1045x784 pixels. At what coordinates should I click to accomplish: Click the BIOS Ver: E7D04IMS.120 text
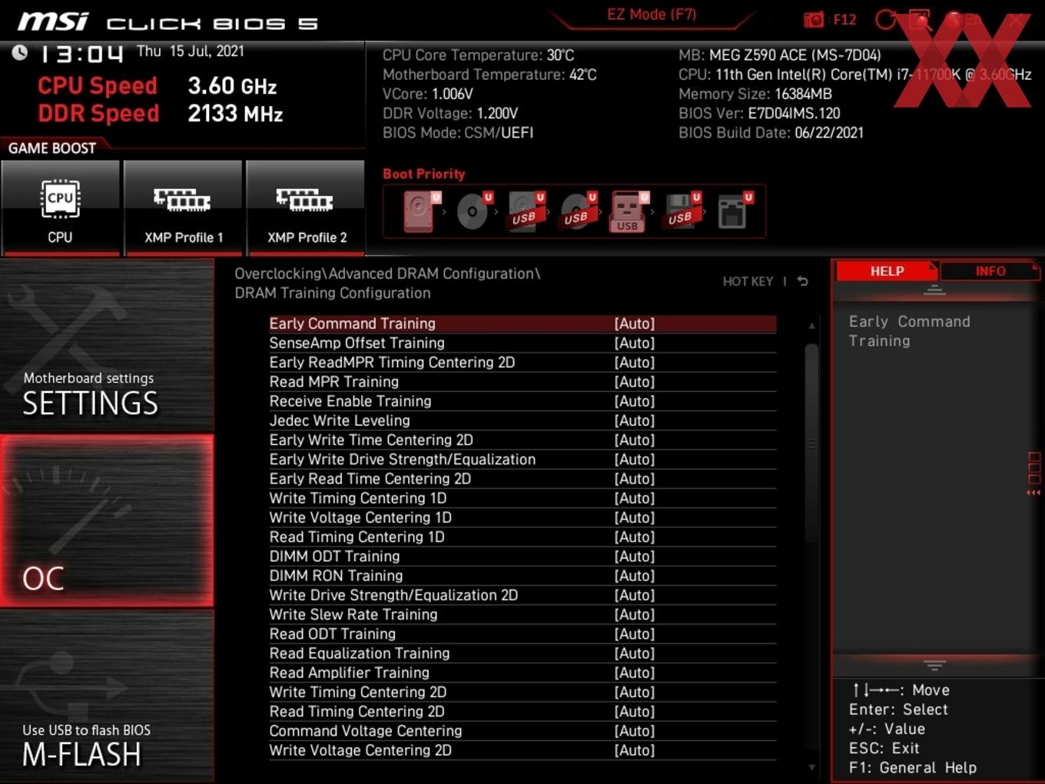tap(759, 113)
